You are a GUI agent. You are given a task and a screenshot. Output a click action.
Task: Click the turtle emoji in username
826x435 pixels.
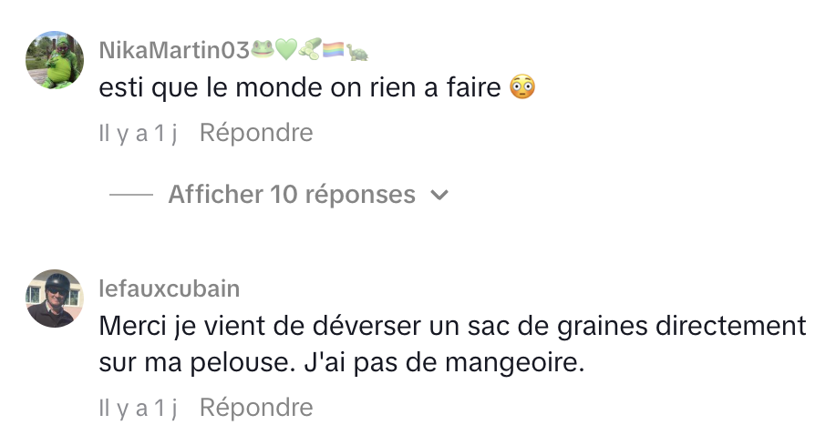[356, 51]
